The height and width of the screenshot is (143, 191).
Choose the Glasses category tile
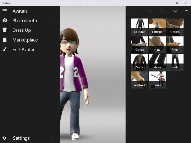(x=175, y=27)
